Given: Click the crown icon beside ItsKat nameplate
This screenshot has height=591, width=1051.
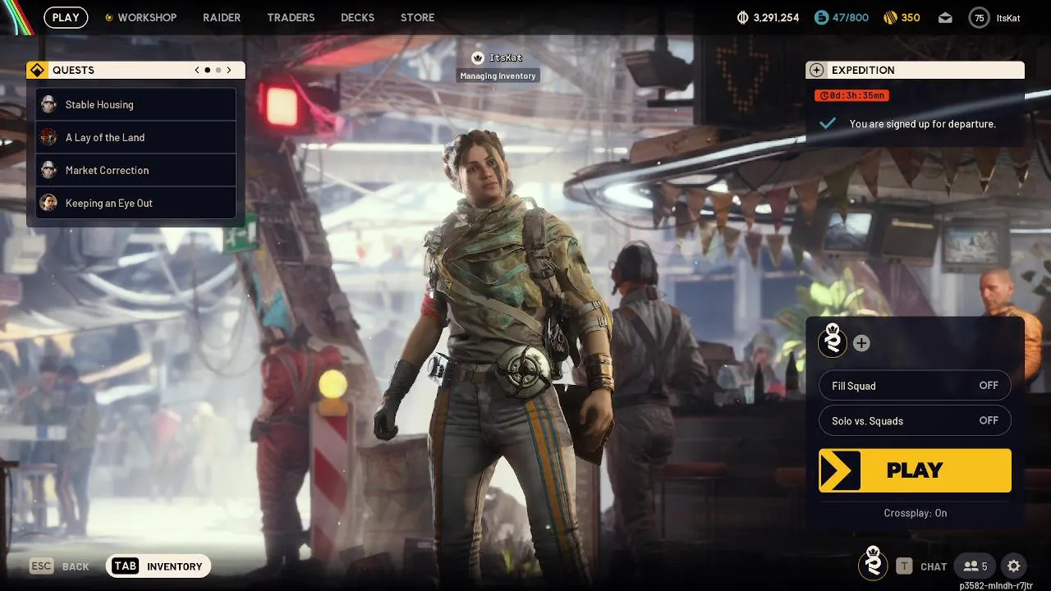Looking at the screenshot, I should click(478, 57).
